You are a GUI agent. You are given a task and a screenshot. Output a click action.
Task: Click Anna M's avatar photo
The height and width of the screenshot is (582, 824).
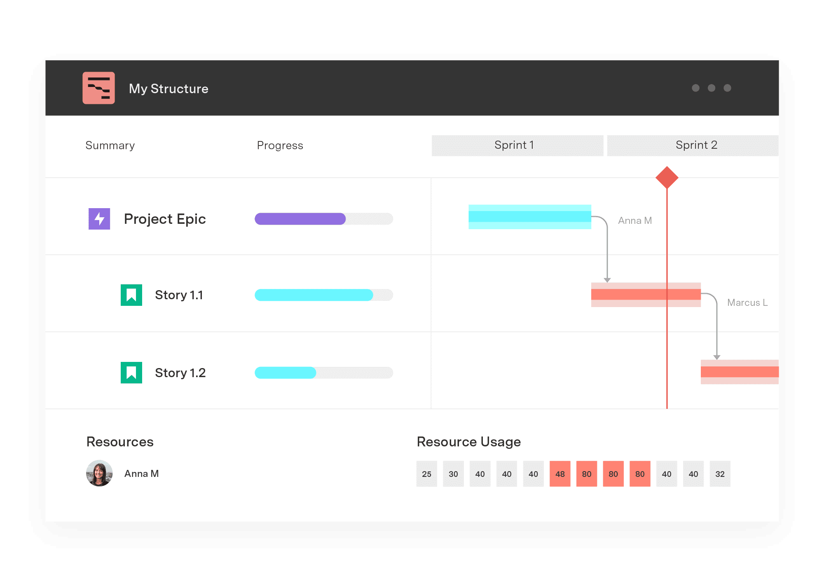(x=99, y=473)
